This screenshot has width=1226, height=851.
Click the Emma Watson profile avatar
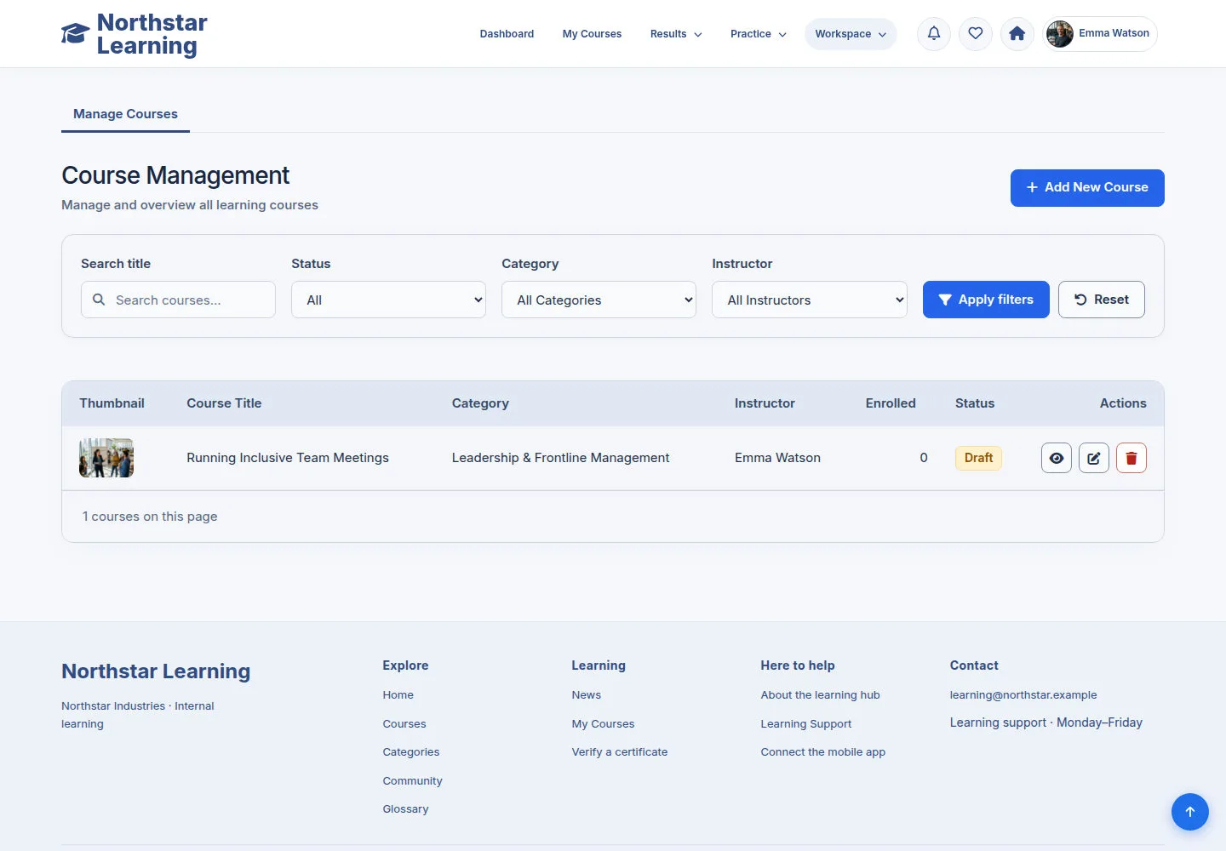[1060, 34]
